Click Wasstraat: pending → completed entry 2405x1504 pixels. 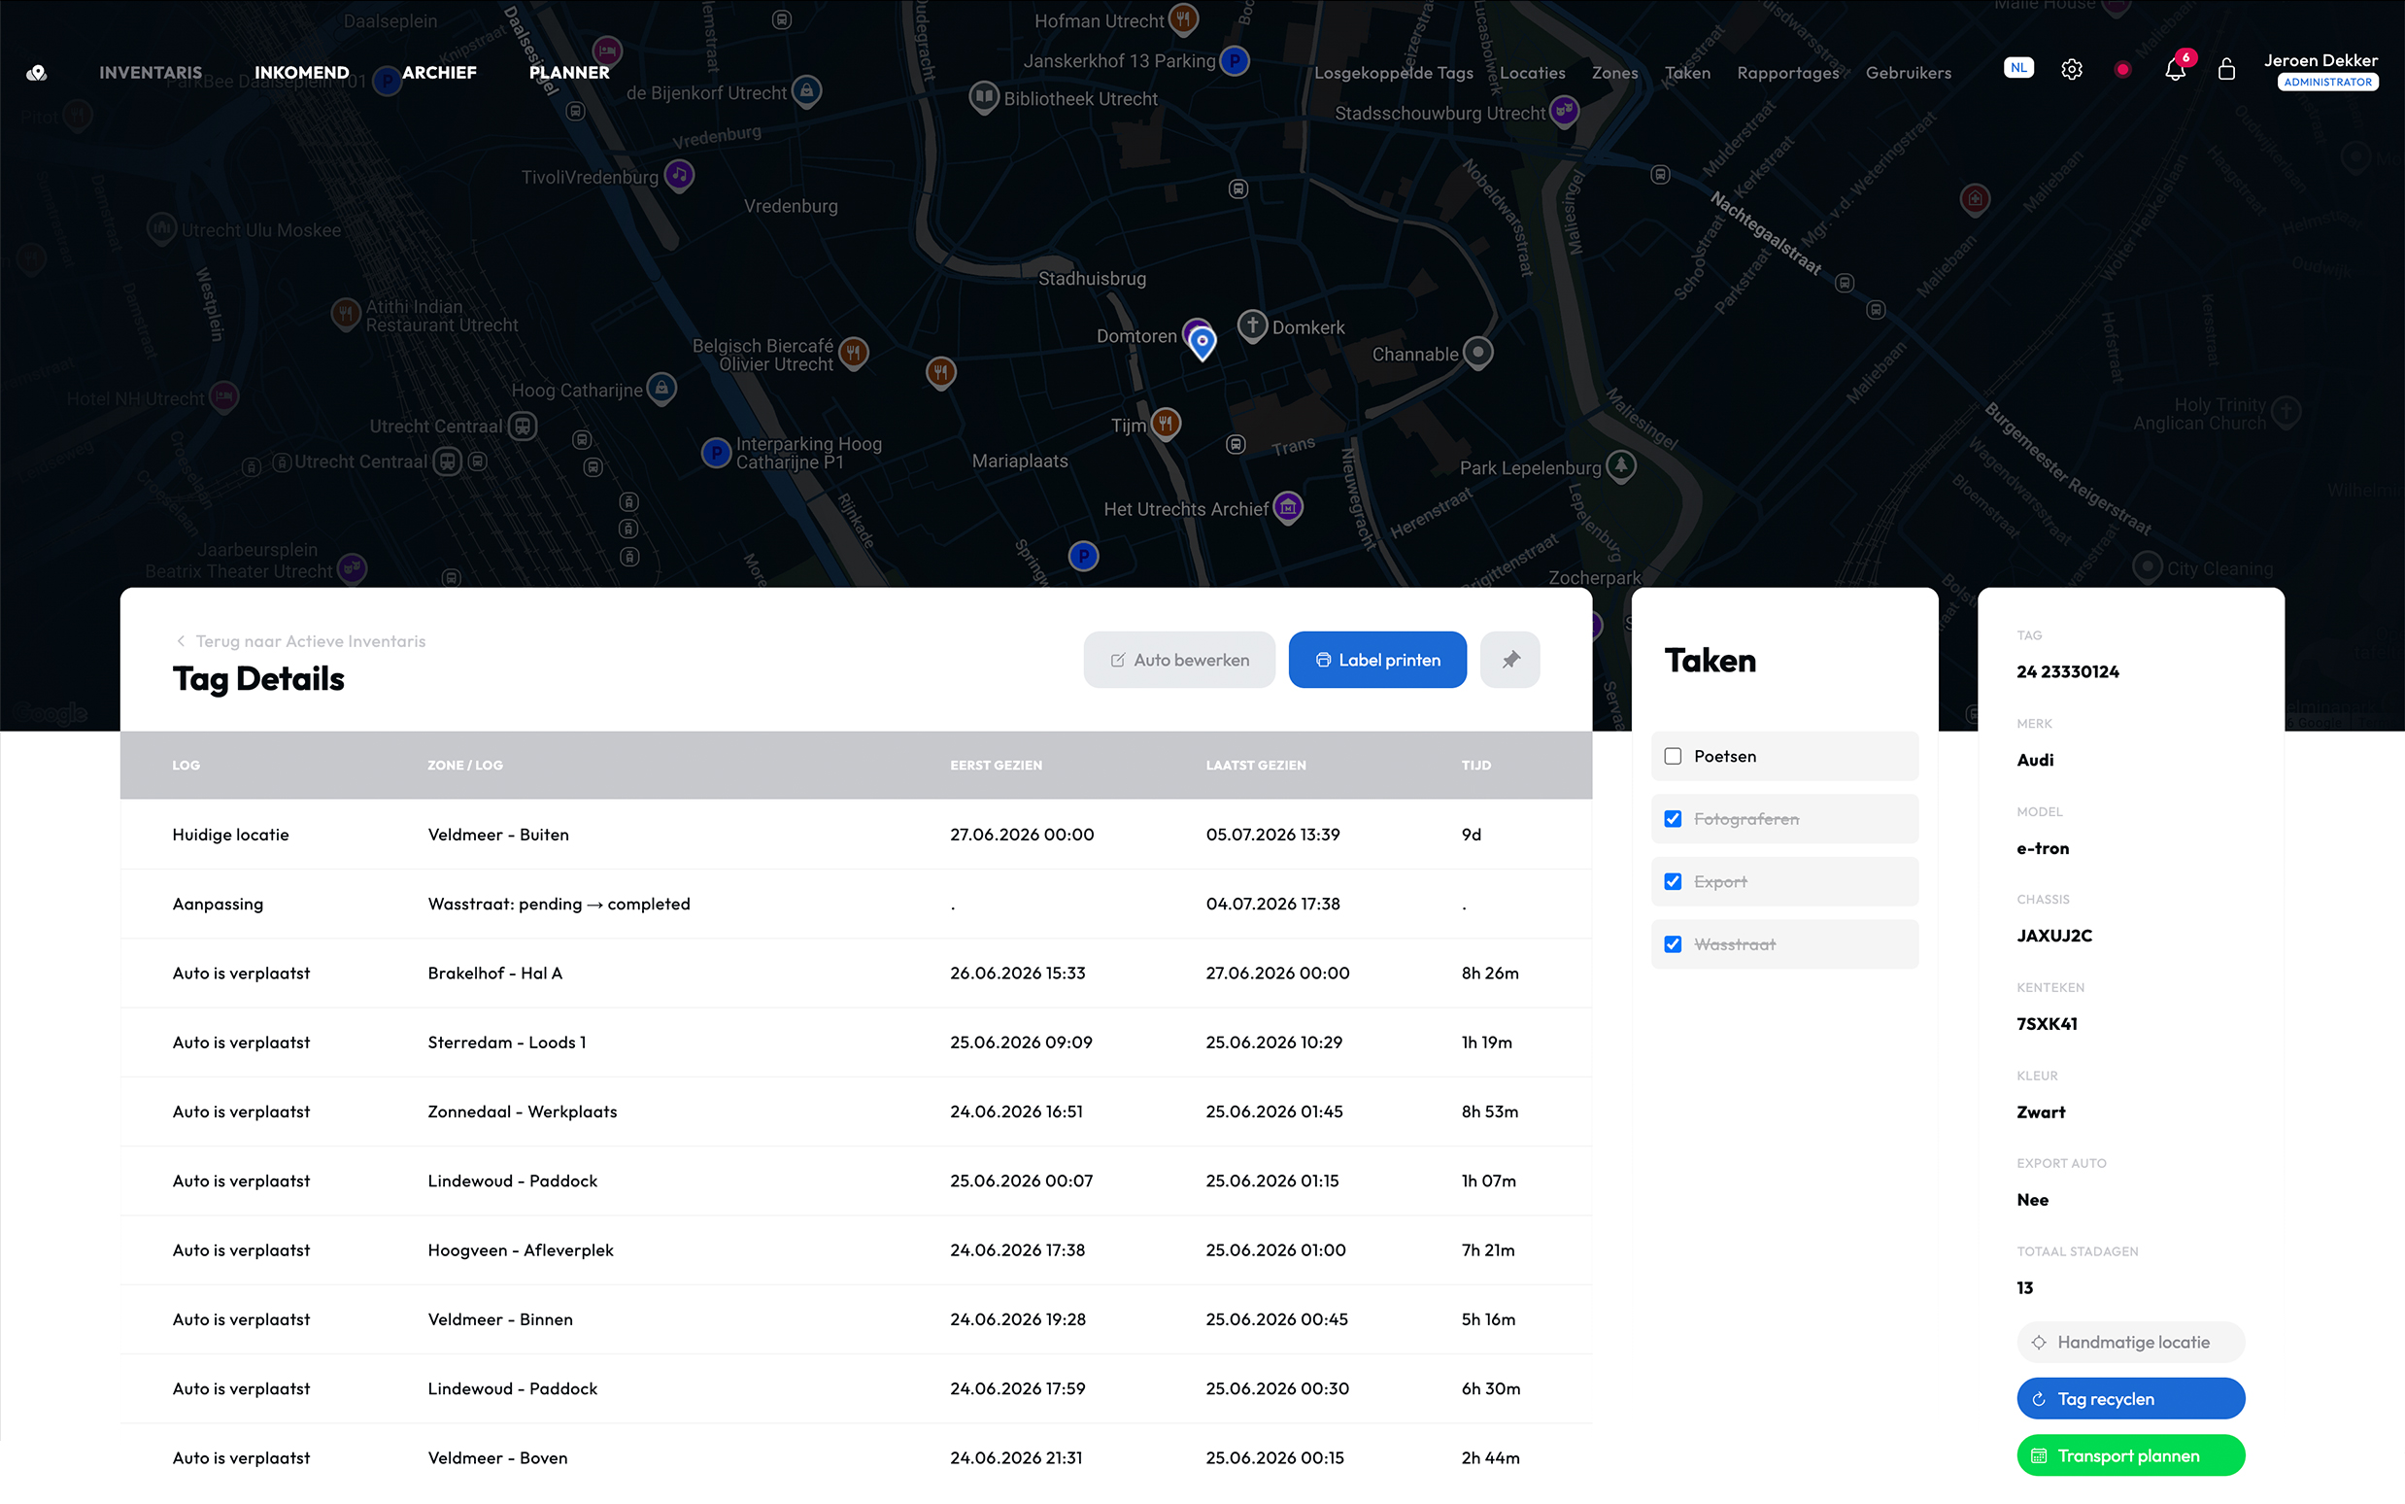tap(559, 905)
